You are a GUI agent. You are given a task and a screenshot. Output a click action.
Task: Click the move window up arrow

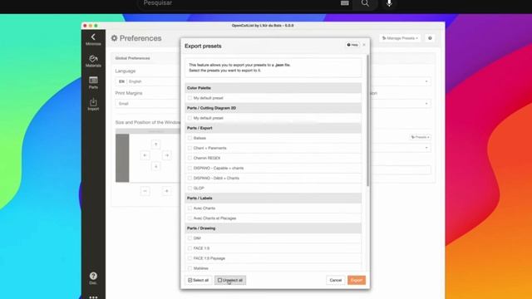[155, 145]
